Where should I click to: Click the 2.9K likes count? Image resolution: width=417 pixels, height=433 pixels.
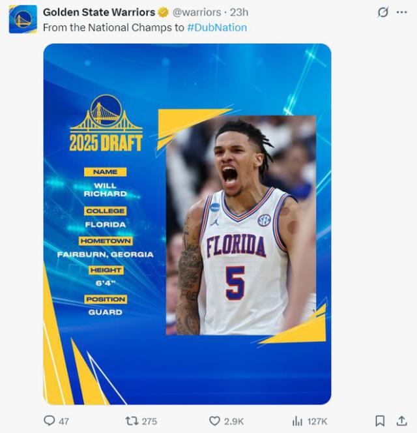234,421
